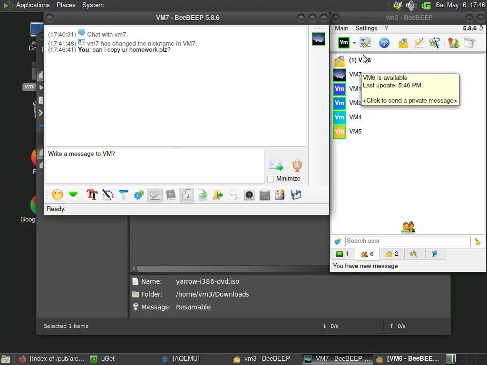Click the black Vm status avatar button
487x365 pixels.
coord(344,42)
